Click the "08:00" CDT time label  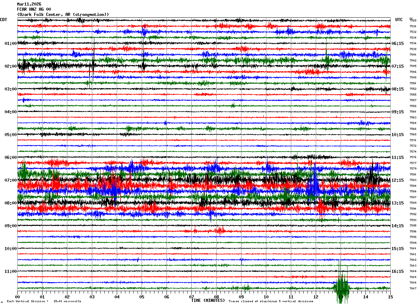[x=11, y=203]
